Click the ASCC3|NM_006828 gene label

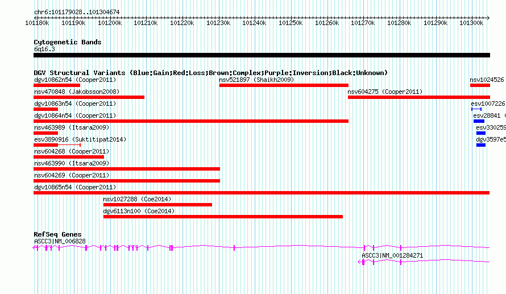point(60,241)
